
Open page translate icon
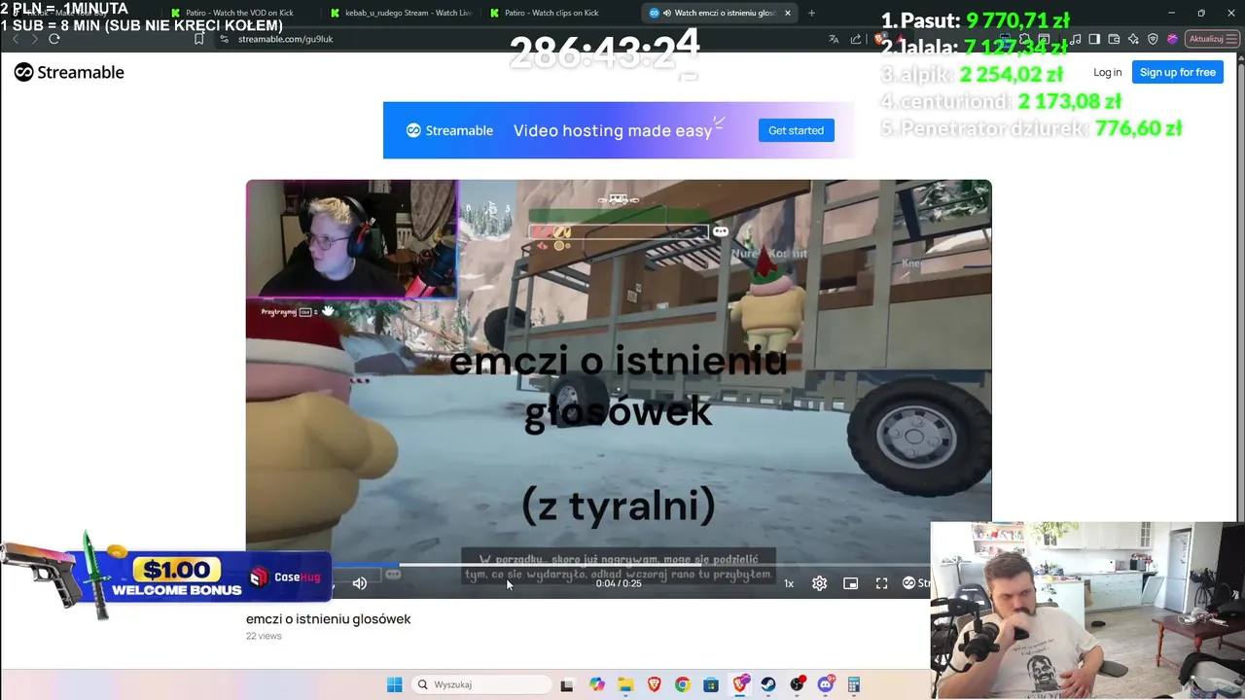(x=834, y=39)
